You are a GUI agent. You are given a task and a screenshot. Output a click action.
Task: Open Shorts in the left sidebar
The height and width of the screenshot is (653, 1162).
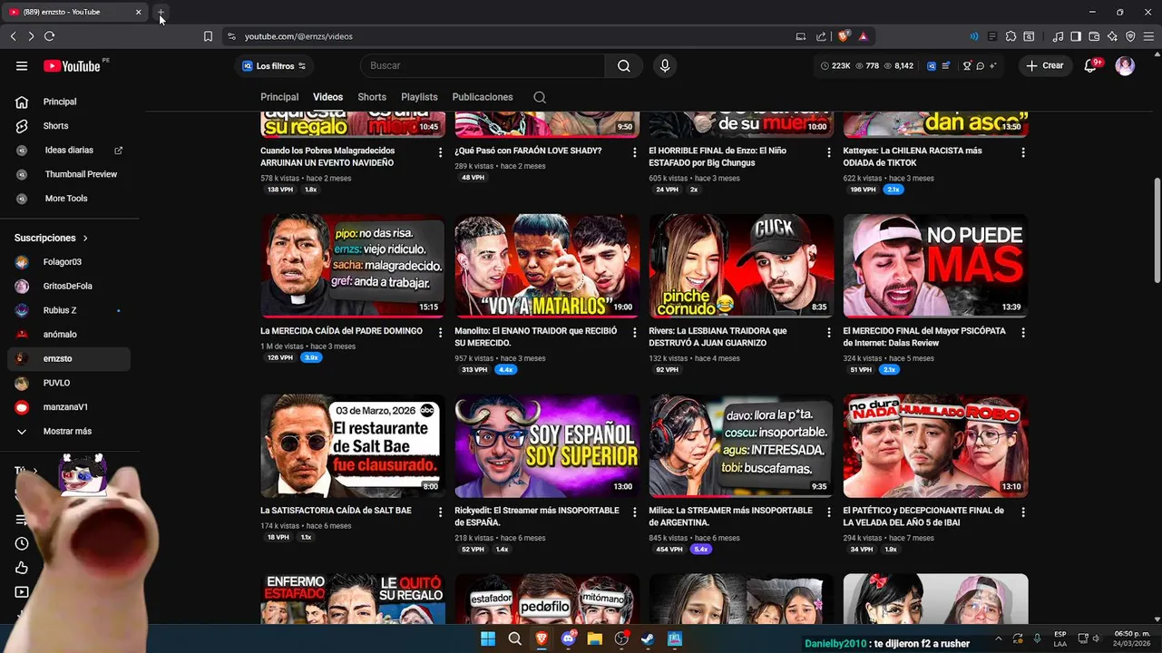(x=69, y=126)
